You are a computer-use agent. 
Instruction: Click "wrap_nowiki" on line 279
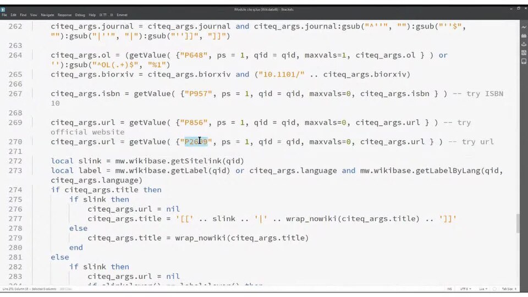coord(200,238)
